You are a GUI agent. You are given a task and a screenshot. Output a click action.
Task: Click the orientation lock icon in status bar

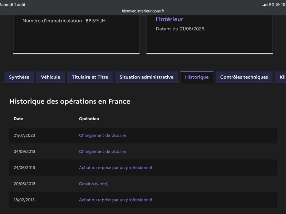tap(278, 5)
